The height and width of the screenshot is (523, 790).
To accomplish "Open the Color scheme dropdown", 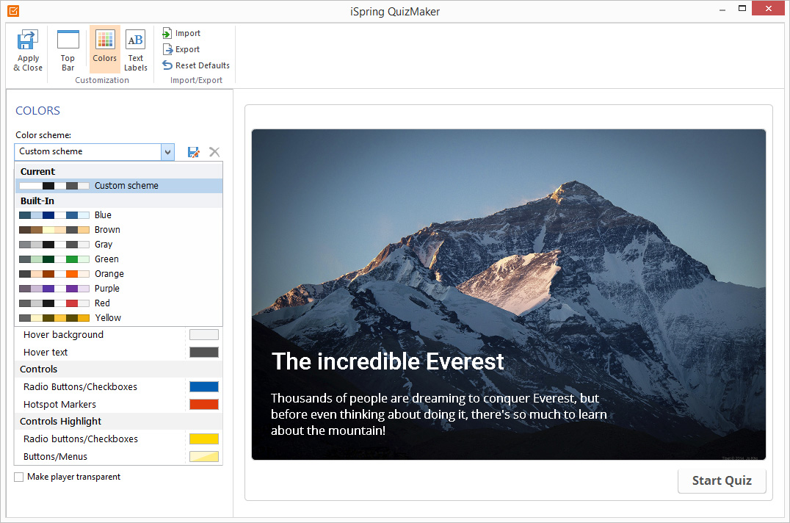I will click(167, 152).
